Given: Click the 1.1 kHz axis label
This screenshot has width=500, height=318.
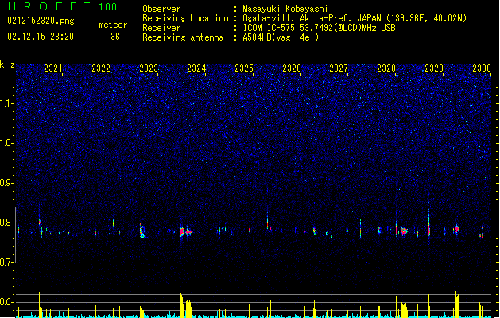Looking at the screenshot, I should 7,103.
